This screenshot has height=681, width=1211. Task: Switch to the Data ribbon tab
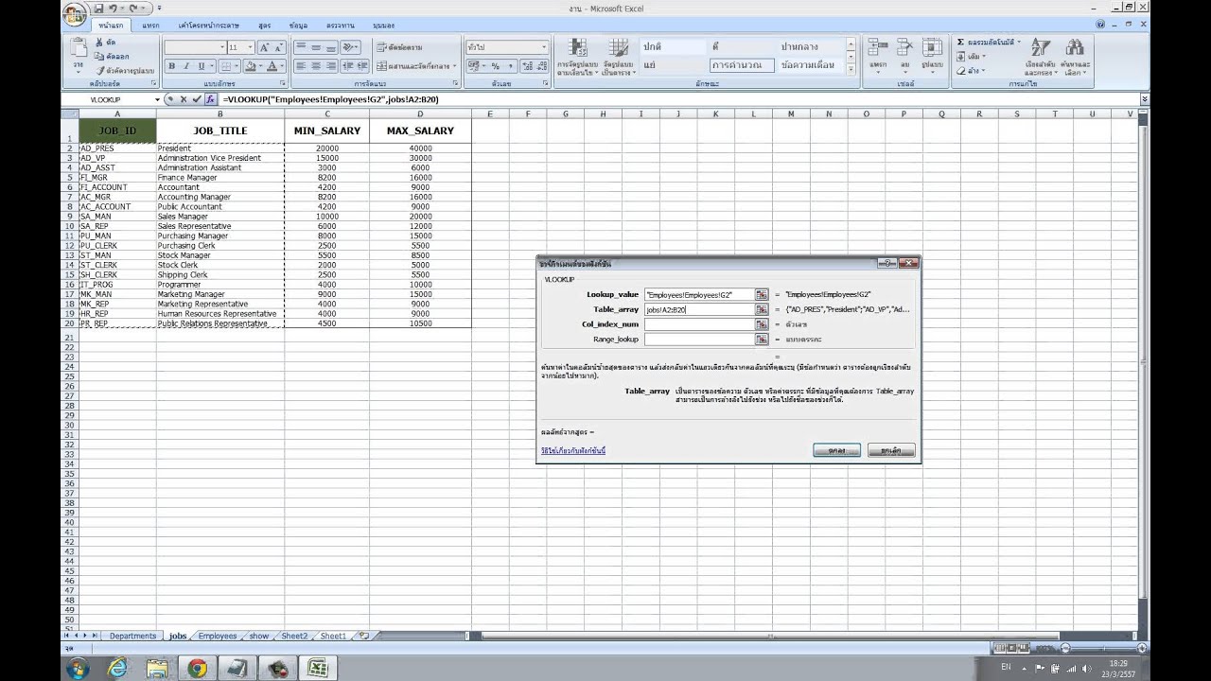click(x=298, y=26)
